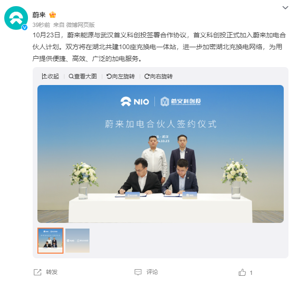Open the post options chevron menu
This screenshot has height=281, width=297.
coord(285,8)
